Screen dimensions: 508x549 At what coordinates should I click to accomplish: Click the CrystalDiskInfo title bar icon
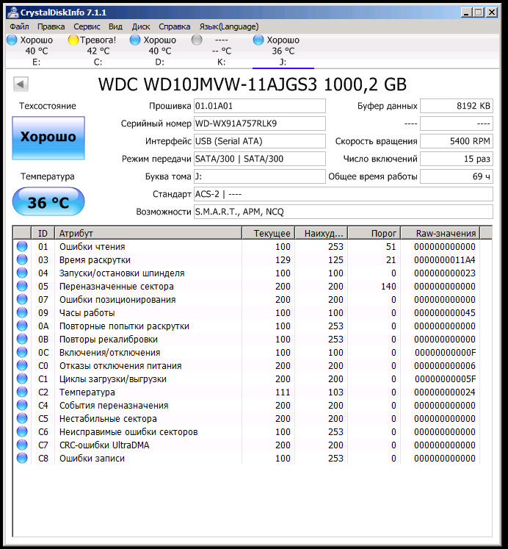(x=13, y=12)
